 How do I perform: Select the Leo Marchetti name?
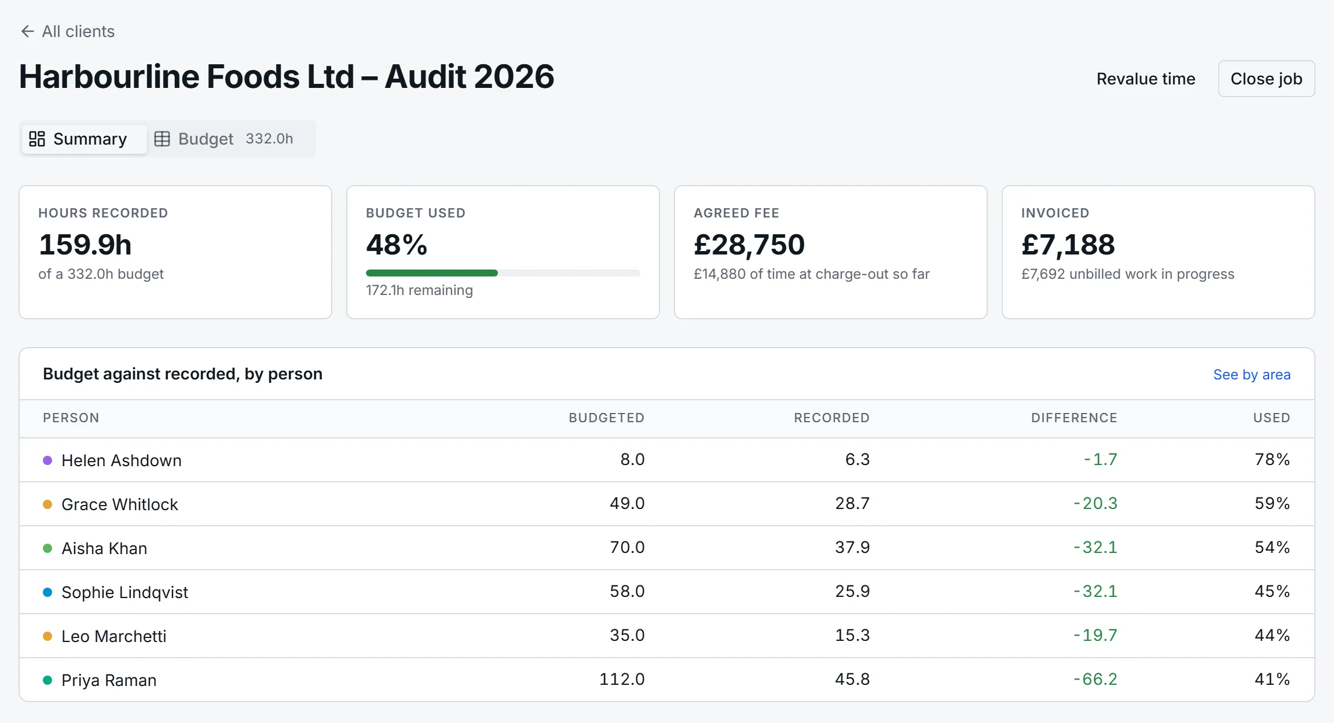coord(114,636)
